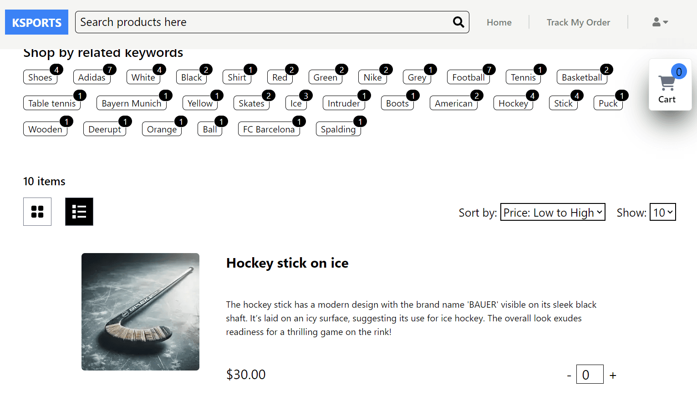Increase hockey stick quantity with plus
Viewport: 697px width, 401px height.
613,376
